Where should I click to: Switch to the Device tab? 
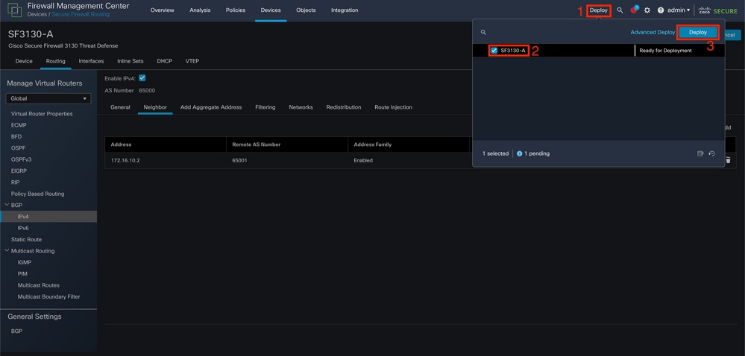point(24,61)
